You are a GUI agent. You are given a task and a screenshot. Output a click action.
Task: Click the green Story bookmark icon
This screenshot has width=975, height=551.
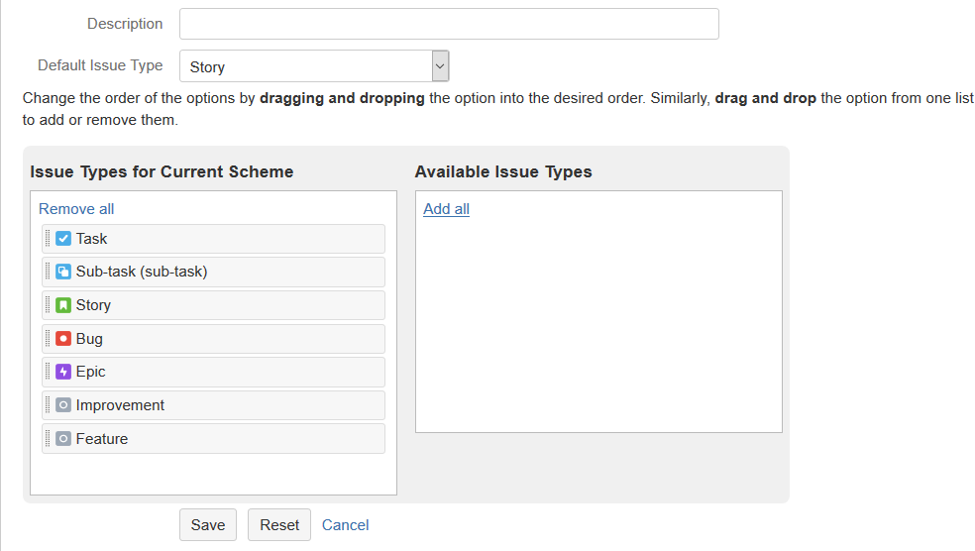(x=63, y=305)
